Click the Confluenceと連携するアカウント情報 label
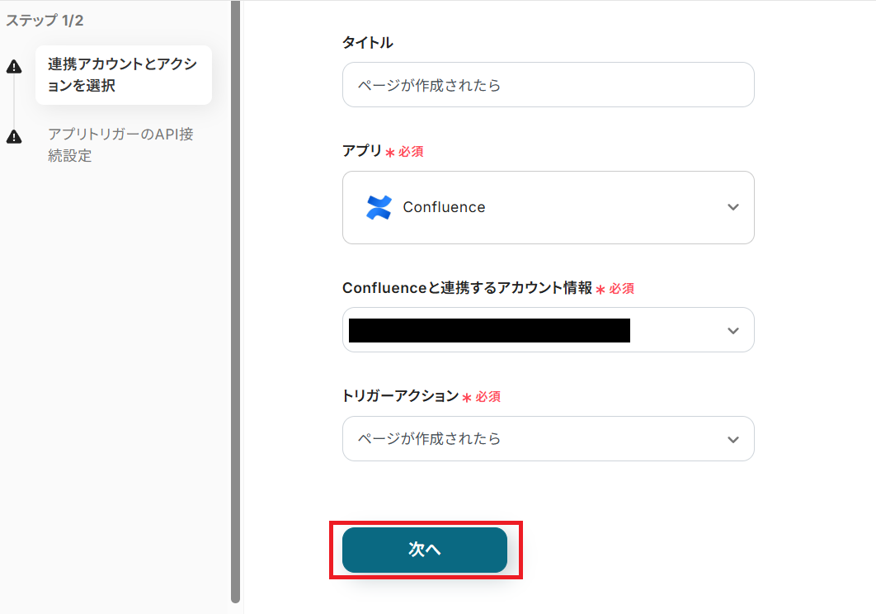Viewport: 876px width, 614px height. tap(467, 288)
